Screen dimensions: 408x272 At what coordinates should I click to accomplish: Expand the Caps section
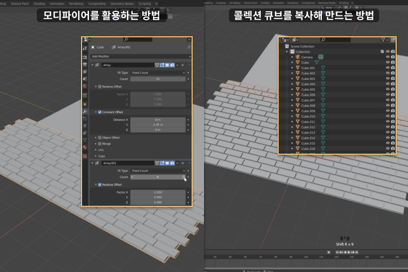96,156
